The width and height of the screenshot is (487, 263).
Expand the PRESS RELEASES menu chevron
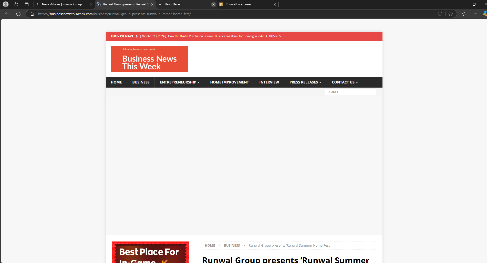320,82
